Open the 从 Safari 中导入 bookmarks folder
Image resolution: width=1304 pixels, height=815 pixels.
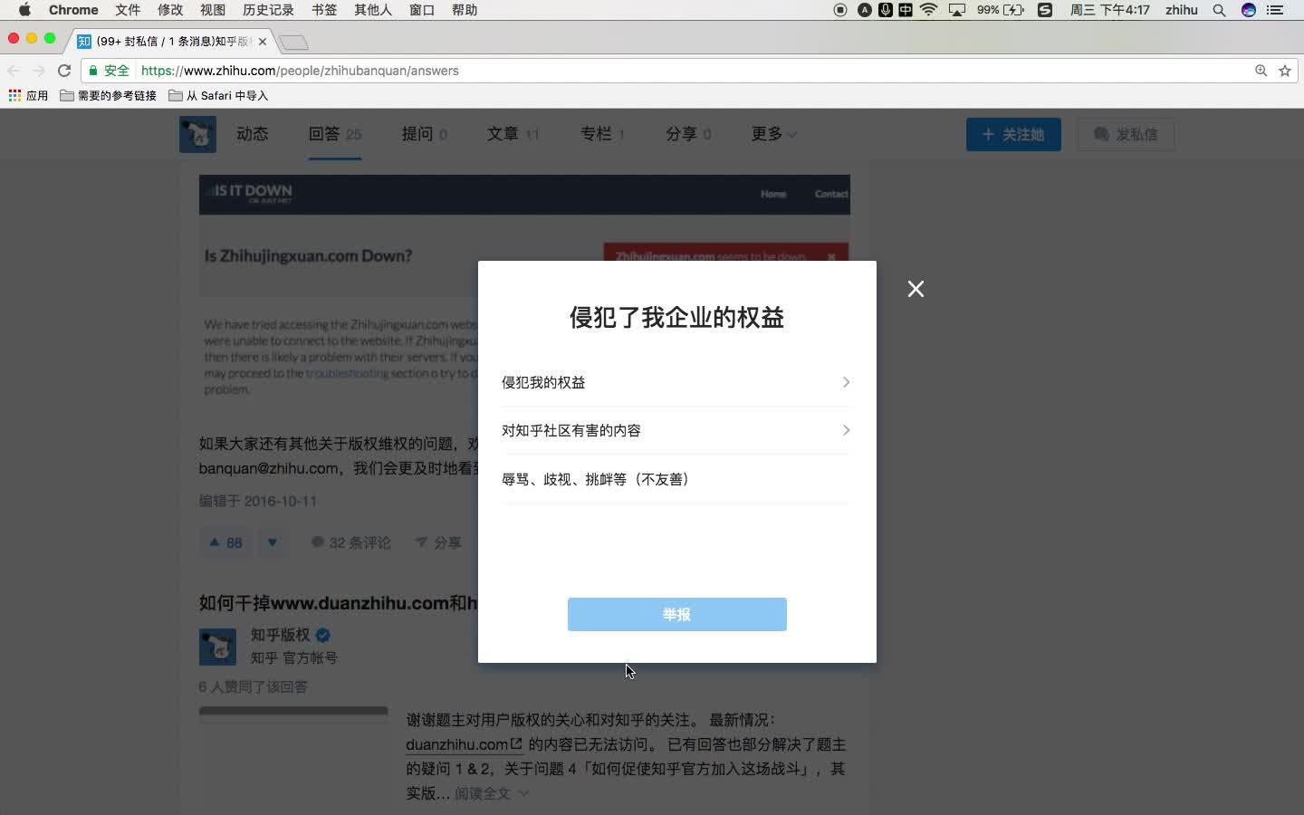[218, 95]
